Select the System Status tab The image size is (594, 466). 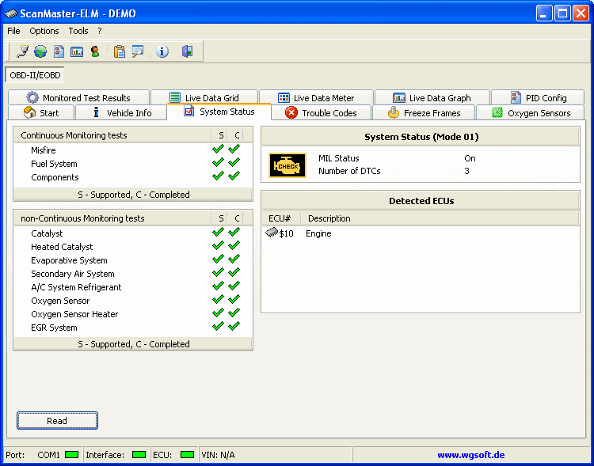(219, 112)
